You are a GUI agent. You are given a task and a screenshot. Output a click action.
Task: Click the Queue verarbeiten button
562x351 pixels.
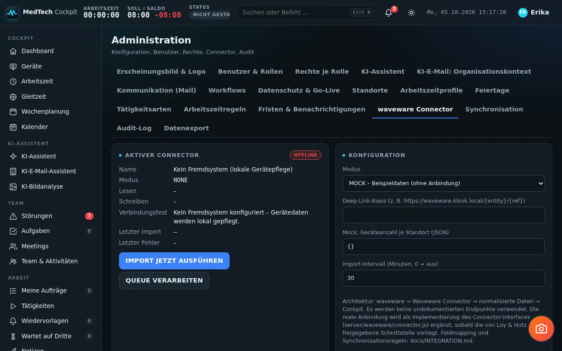pyautogui.click(x=164, y=280)
